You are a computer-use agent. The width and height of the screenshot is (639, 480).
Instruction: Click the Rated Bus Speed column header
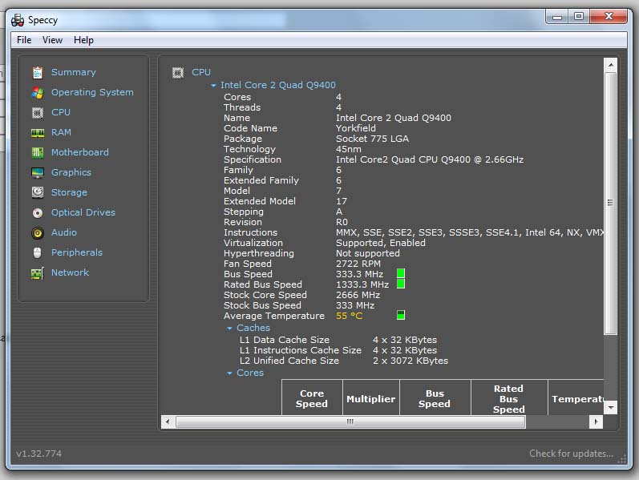click(x=509, y=398)
